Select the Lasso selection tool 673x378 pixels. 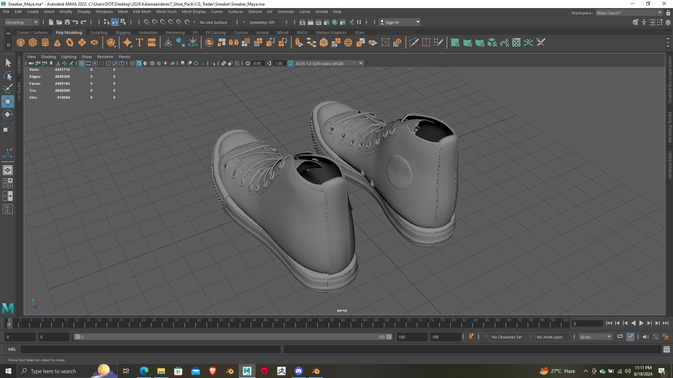[8, 76]
